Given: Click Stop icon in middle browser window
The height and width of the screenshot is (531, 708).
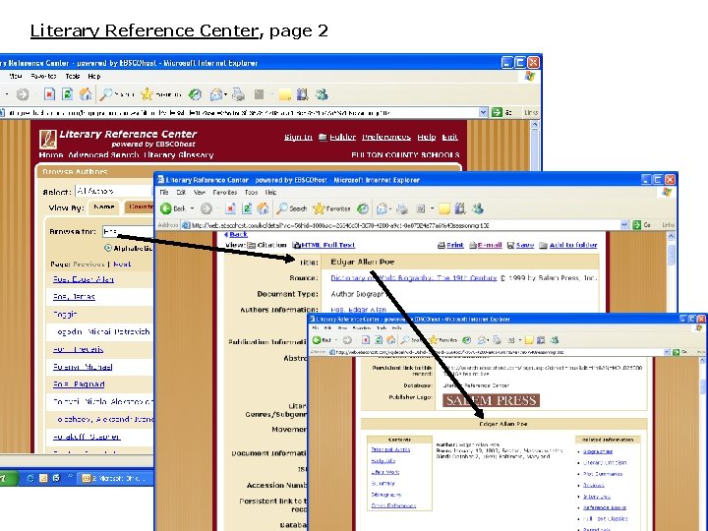Looking at the screenshot, I should (x=230, y=208).
